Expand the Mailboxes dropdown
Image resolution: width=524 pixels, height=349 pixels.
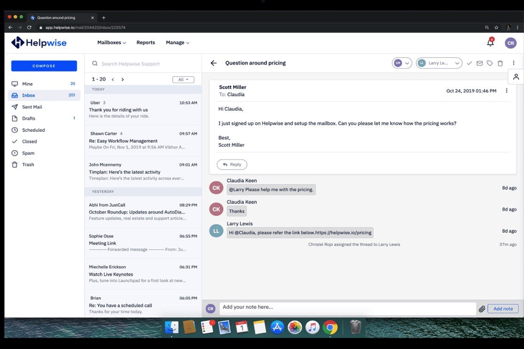pos(111,42)
